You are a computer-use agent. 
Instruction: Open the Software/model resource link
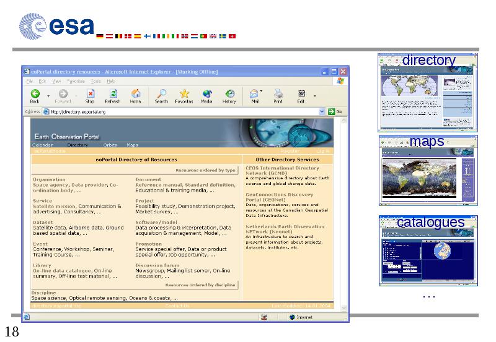[x=156, y=223]
